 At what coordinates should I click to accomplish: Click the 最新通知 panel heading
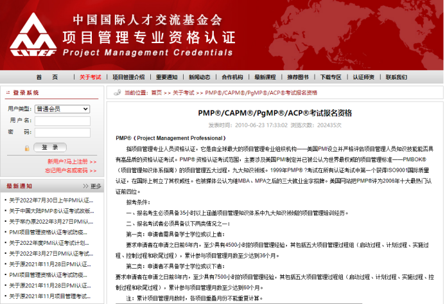[19, 186]
